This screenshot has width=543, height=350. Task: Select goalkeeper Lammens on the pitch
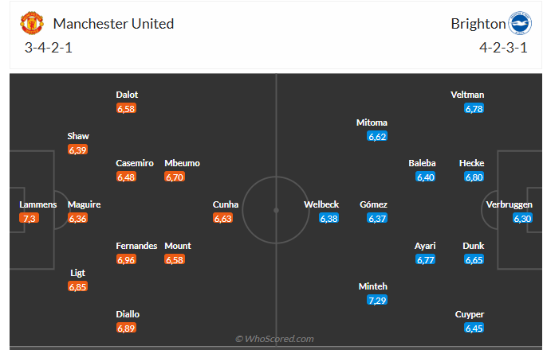click(x=38, y=204)
